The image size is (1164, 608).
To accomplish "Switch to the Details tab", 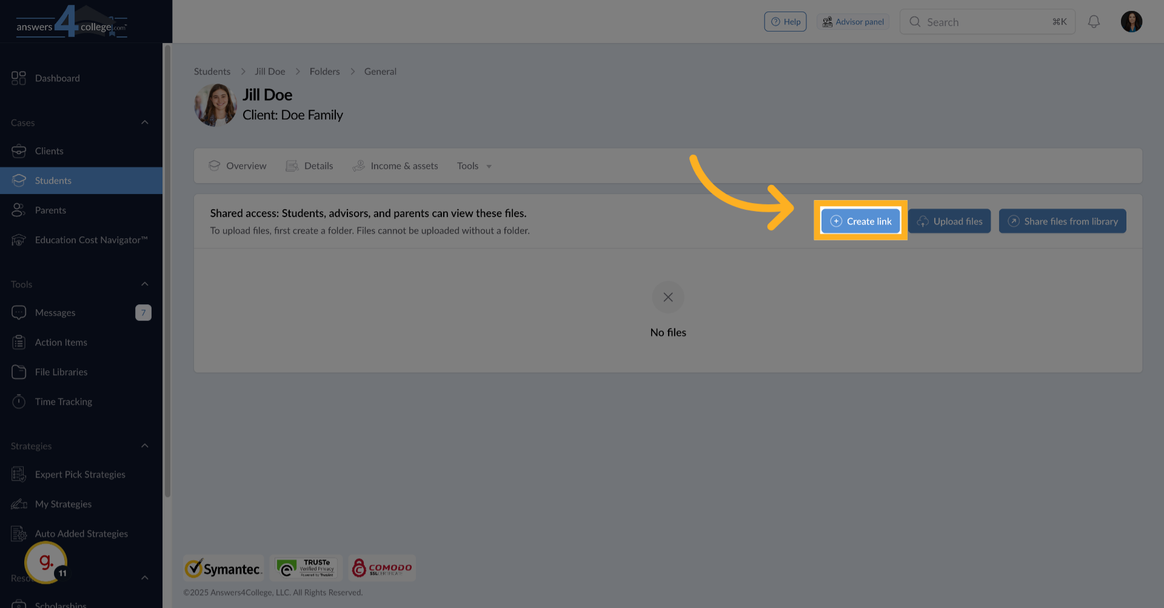I will [318, 165].
